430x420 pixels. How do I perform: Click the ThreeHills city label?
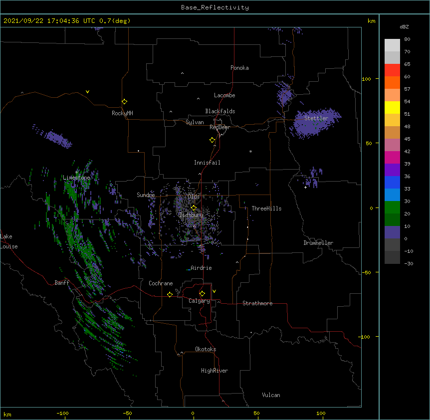point(266,209)
